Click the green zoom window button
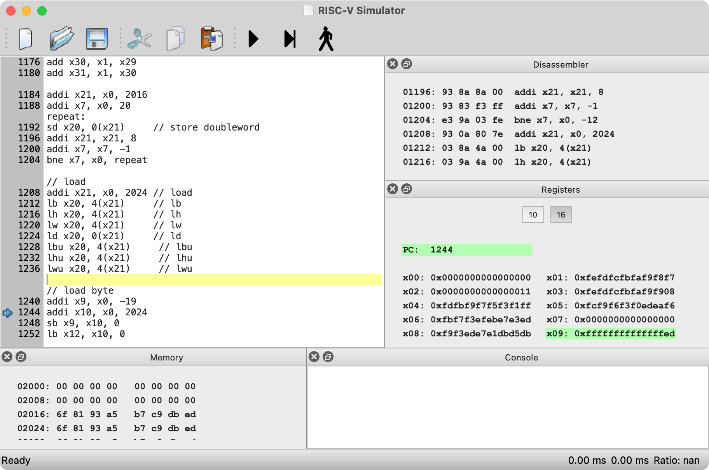The height and width of the screenshot is (470, 709). [42, 11]
